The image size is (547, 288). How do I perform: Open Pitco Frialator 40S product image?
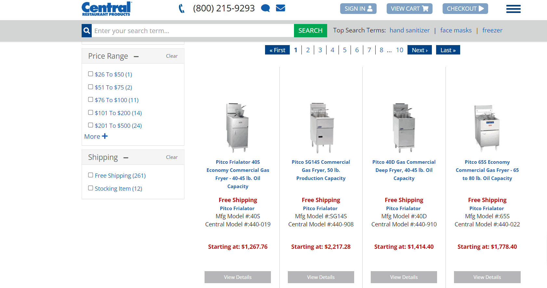(x=238, y=128)
